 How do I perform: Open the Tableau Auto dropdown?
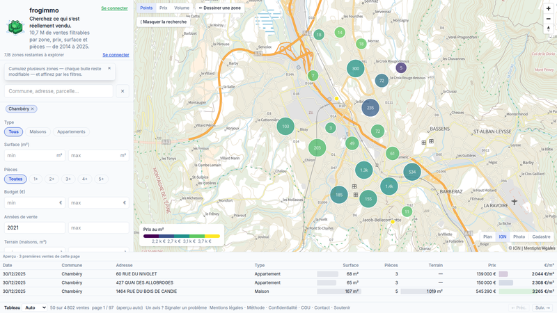click(34, 307)
